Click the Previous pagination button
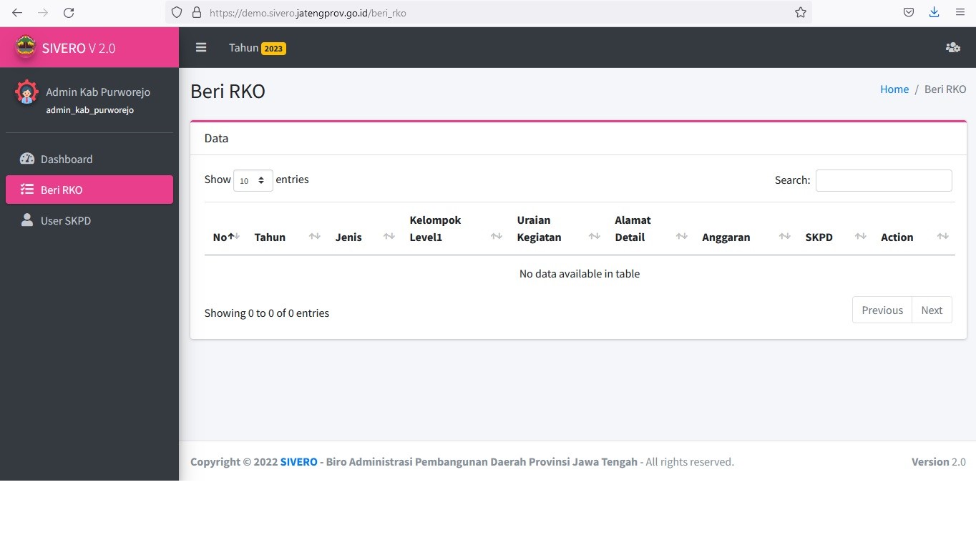This screenshot has height=555, width=976. 882,310
